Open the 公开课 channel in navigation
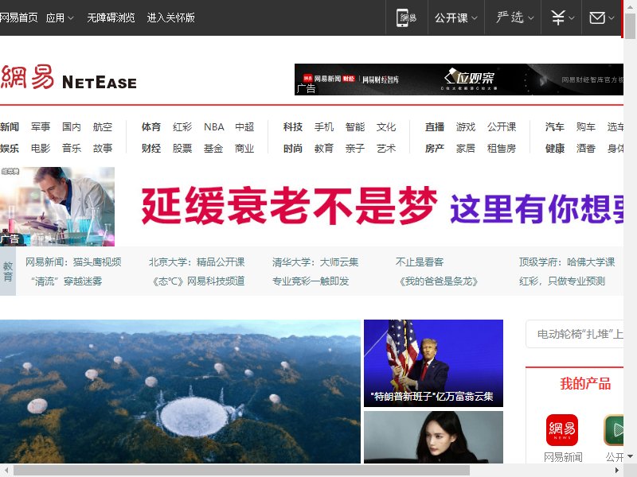The height and width of the screenshot is (477, 637). (x=502, y=127)
